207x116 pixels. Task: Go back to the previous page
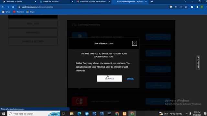pyautogui.click(x=3, y=7)
